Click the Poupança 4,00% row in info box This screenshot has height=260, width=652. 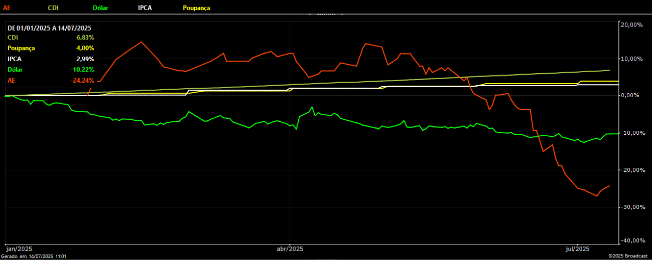click(x=50, y=48)
